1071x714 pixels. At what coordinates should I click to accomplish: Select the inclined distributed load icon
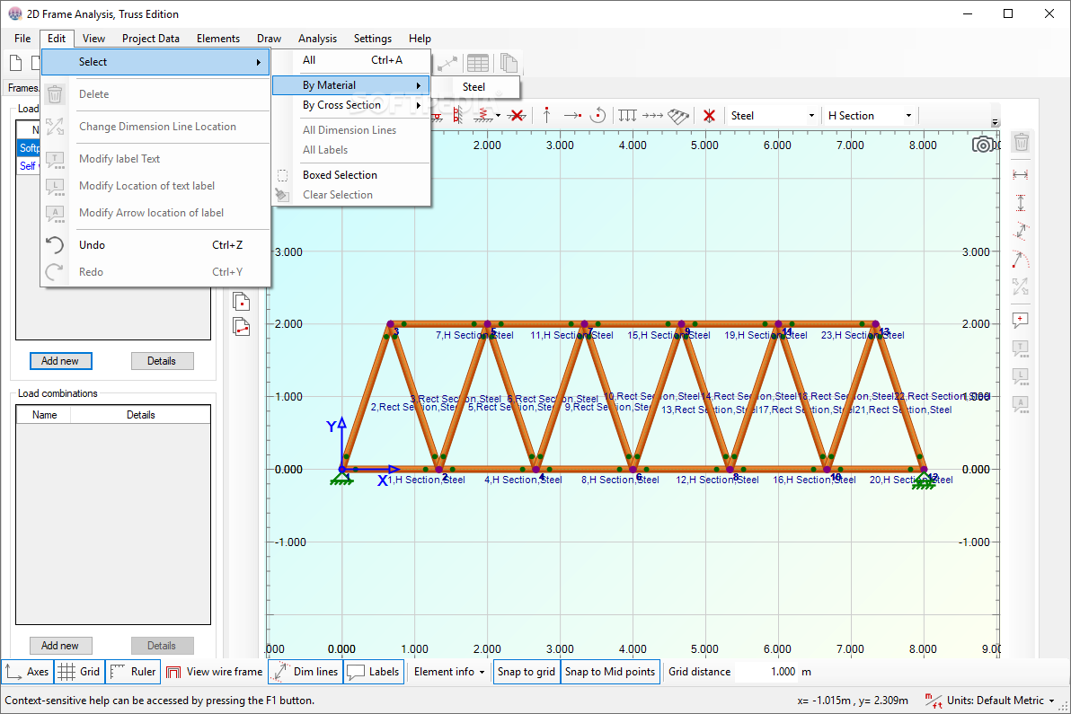[x=677, y=116]
